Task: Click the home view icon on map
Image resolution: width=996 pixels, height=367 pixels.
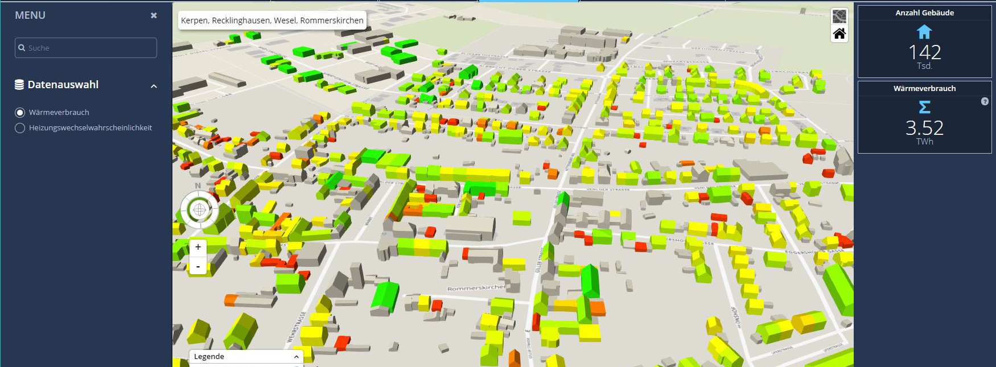Action: pyautogui.click(x=839, y=34)
